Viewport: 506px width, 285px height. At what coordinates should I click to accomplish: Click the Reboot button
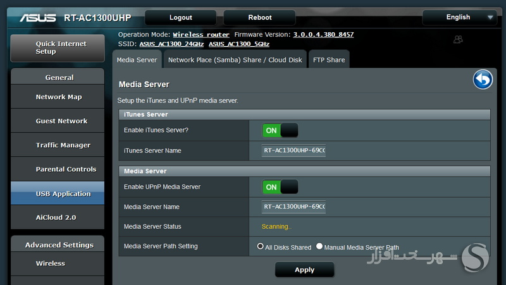[x=260, y=18]
